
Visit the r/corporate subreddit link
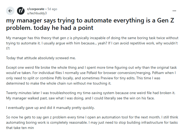pos(36,9)
